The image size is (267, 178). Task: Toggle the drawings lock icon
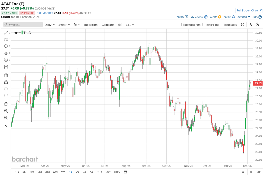pyautogui.click(x=6, y=82)
